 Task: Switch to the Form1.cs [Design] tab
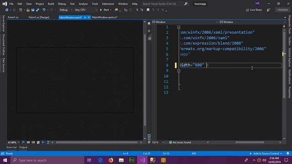[39, 17]
